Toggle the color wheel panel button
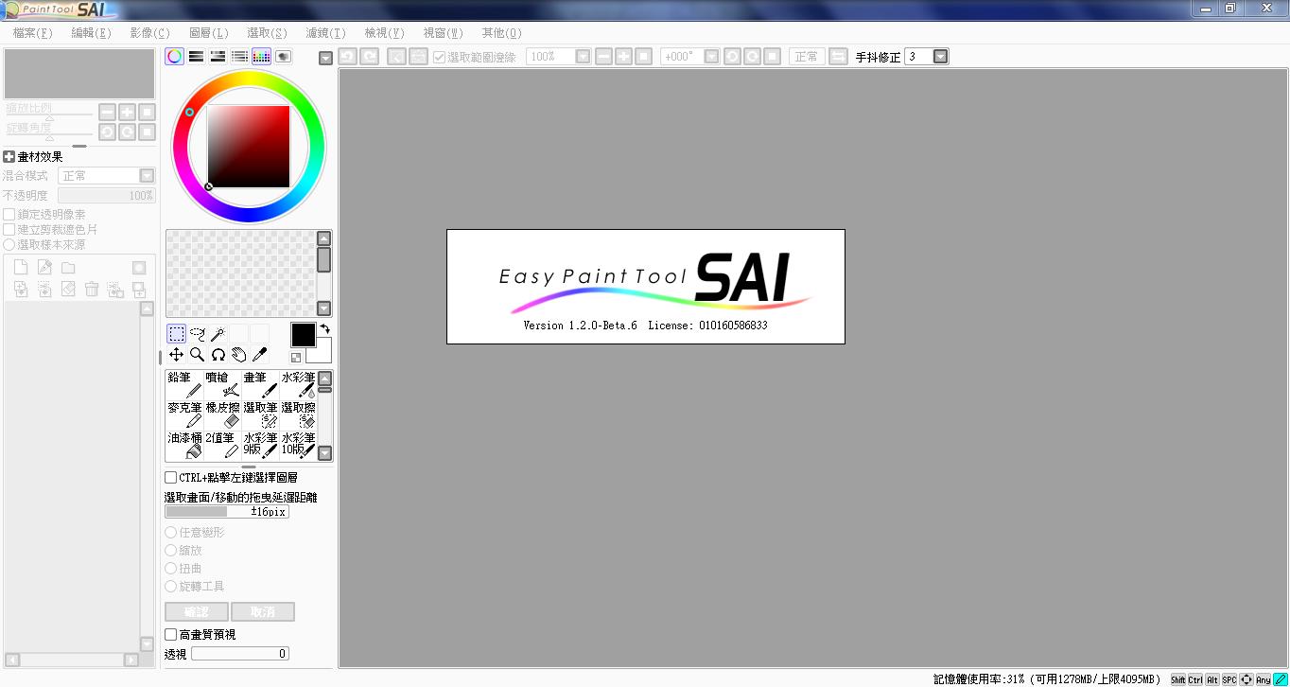The width and height of the screenshot is (1290, 687). (175, 57)
